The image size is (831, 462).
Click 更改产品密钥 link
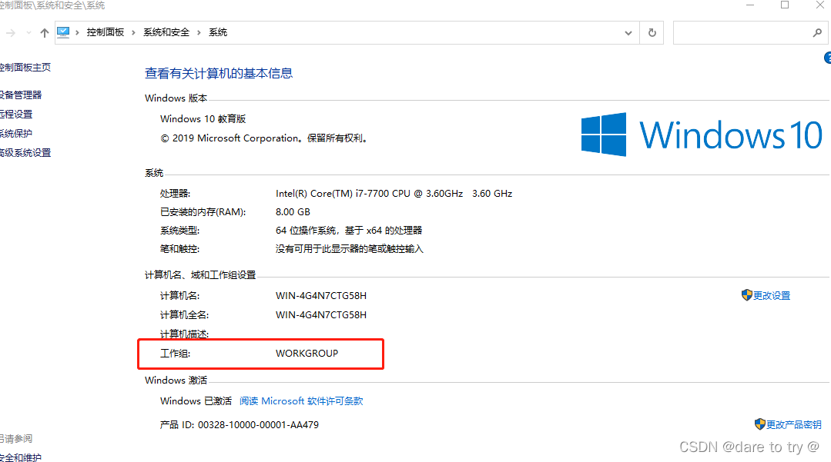(794, 424)
